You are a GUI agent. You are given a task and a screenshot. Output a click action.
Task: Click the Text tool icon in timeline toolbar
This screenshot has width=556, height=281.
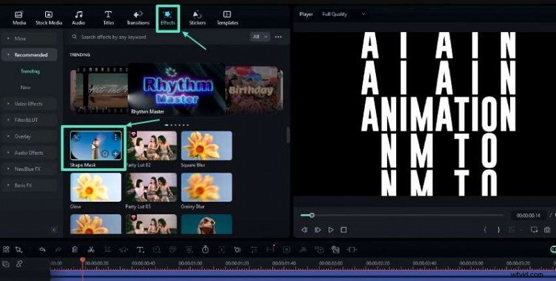coord(140,249)
